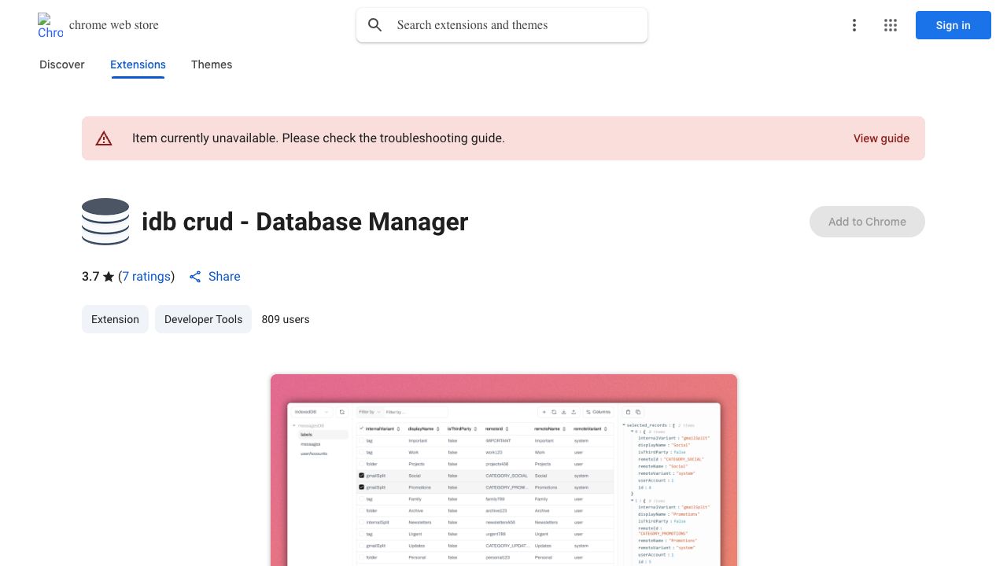
Task: Switch to the Themes tab
Action: click(x=212, y=64)
